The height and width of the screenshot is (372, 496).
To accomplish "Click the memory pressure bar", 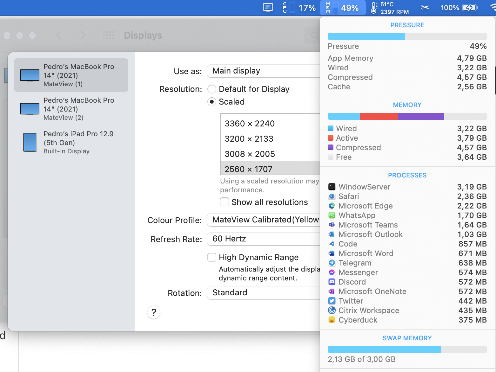I will (x=407, y=36).
